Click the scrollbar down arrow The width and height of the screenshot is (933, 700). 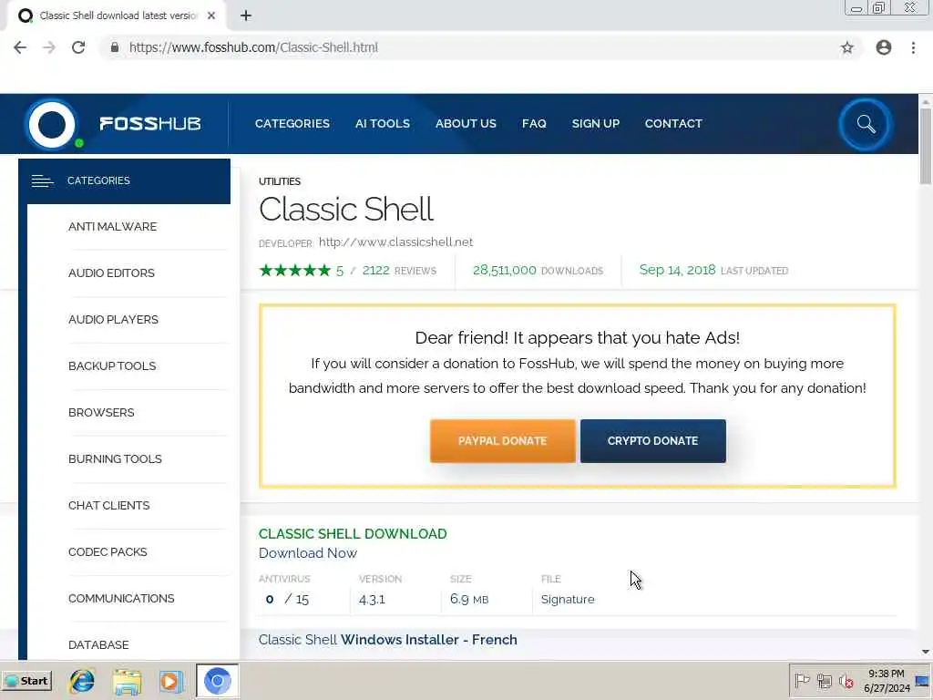pyautogui.click(x=926, y=653)
